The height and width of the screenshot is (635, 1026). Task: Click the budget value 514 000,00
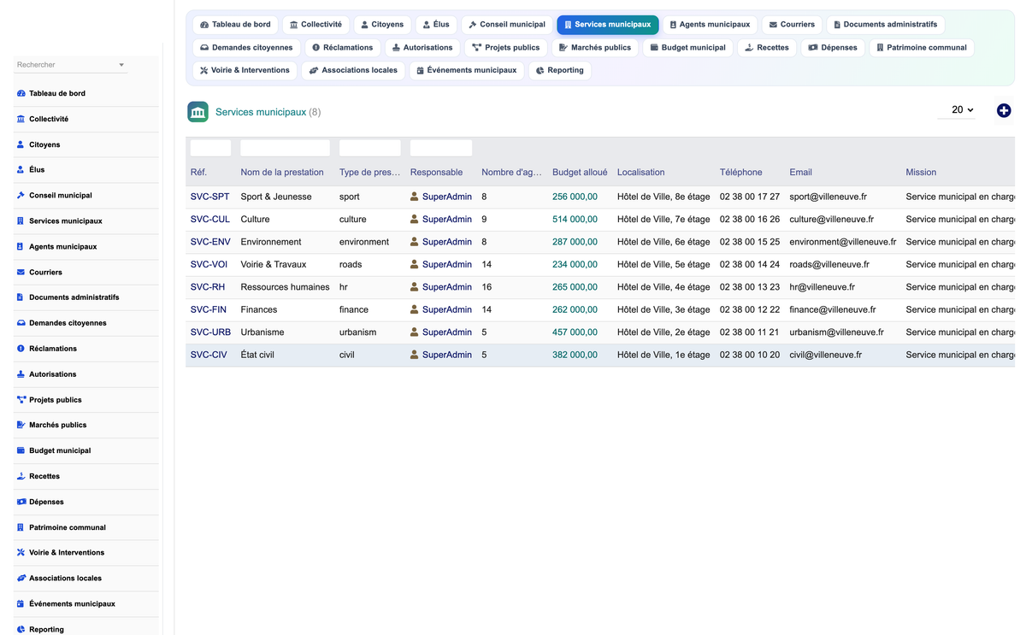pos(575,220)
